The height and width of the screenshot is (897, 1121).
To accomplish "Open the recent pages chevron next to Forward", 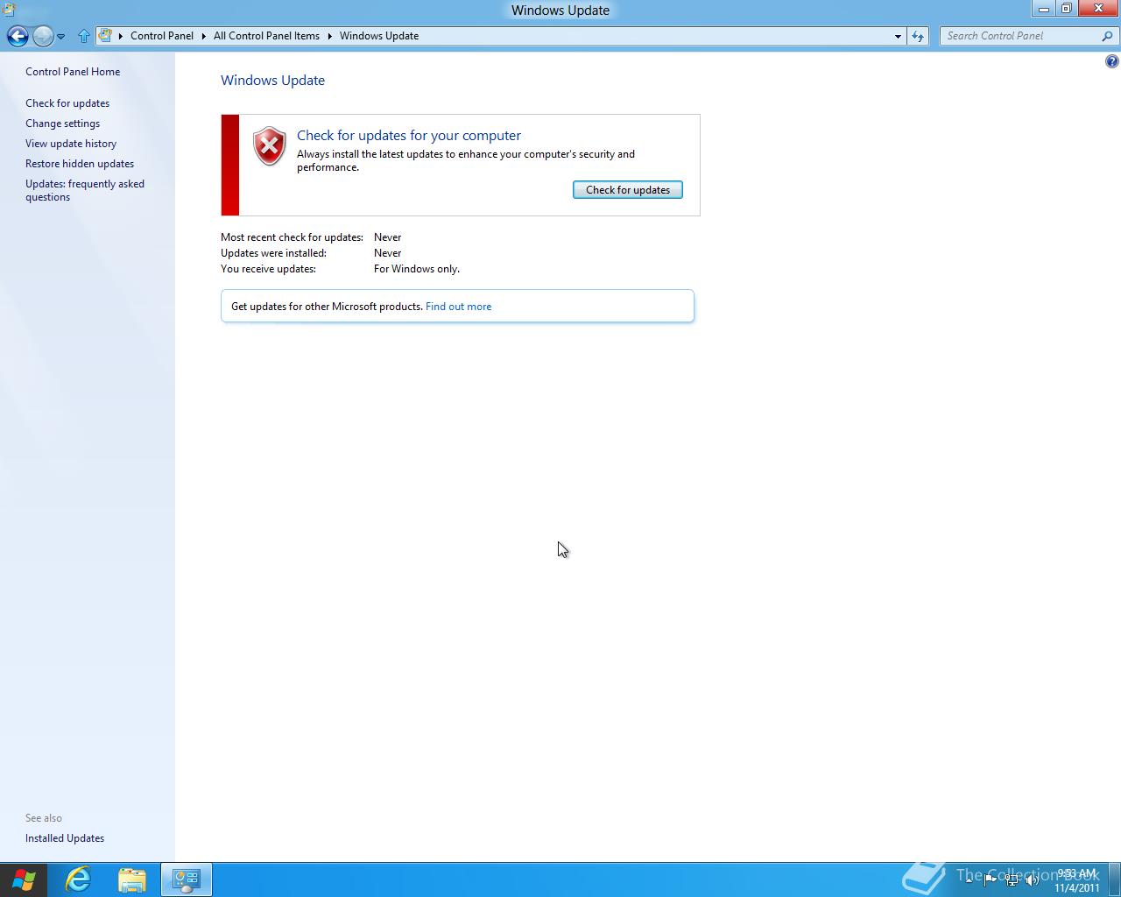I will click(61, 37).
